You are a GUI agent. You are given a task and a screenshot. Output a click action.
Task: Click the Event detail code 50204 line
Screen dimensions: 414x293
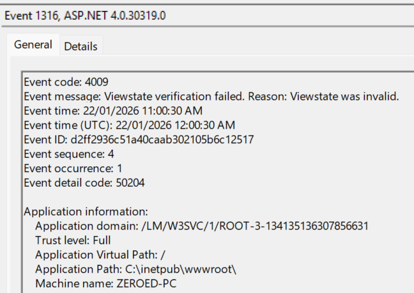[x=83, y=182]
